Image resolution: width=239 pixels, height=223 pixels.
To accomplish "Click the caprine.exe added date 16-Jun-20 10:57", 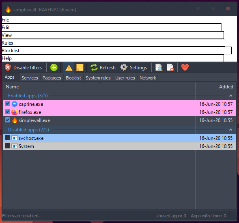I will [x=216, y=104].
